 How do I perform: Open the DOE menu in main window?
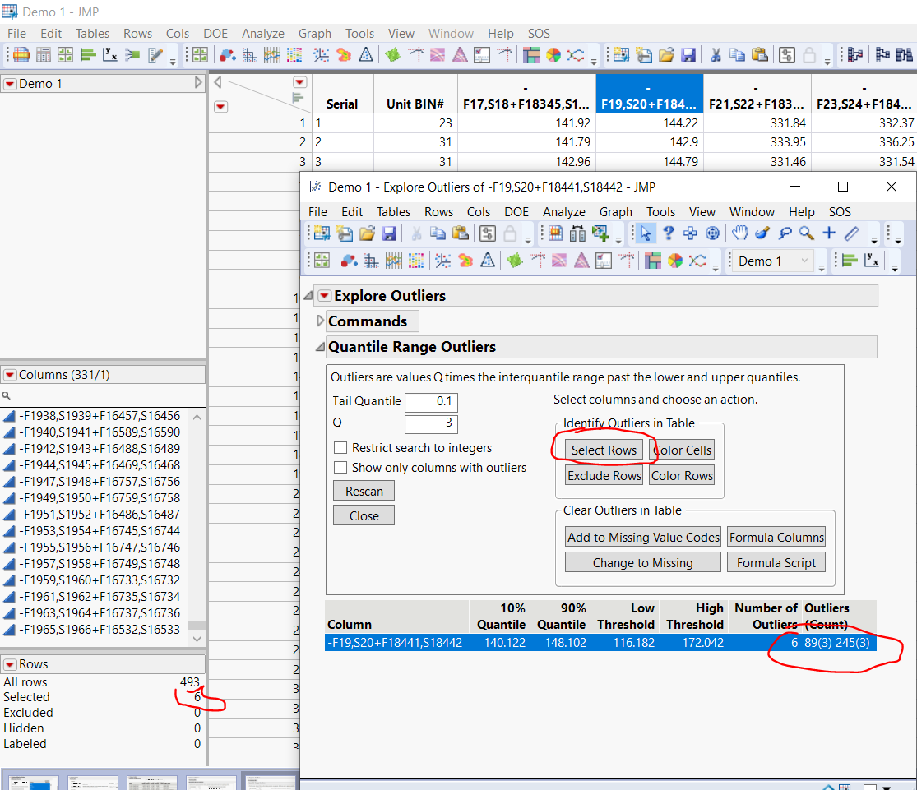point(215,34)
